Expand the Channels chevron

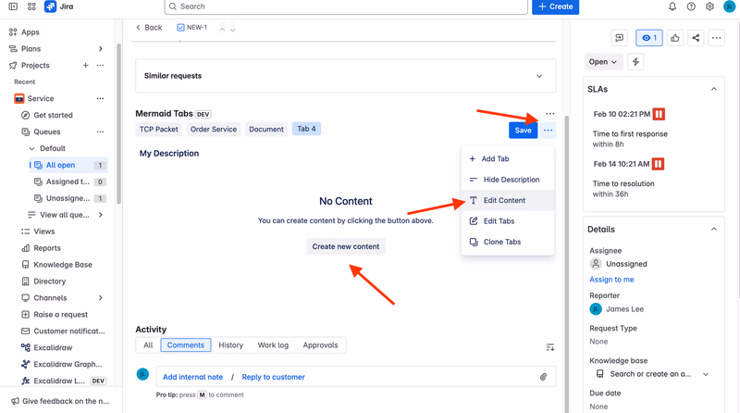(x=101, y=297)
